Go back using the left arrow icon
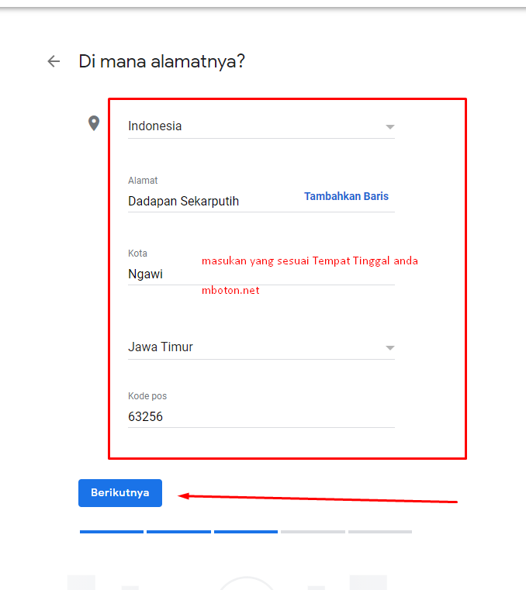Screen dimensions: 526x590 click(54, 61)
